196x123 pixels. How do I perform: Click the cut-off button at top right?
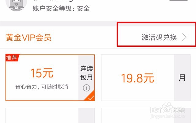point(179,0)
